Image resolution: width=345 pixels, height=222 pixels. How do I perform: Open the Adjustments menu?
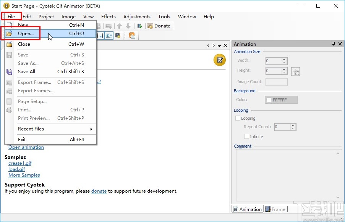pyautogui.click(x=137, y=17)
